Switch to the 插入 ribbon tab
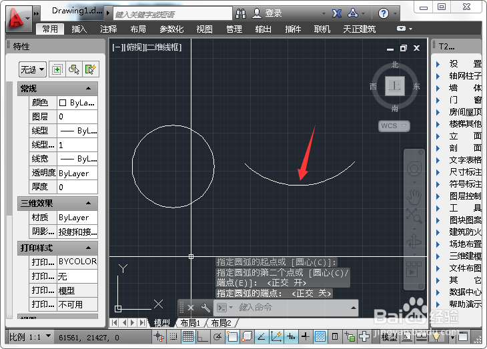Viewport: 487px width, 349px height. [79, 29]
